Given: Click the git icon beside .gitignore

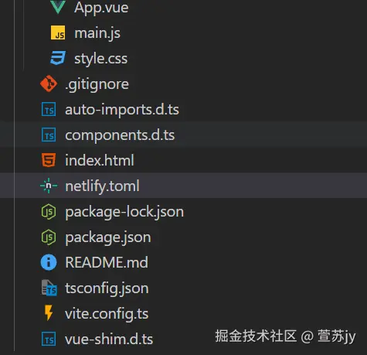Looking at the screenshot, I should click(x=49, y=84).
